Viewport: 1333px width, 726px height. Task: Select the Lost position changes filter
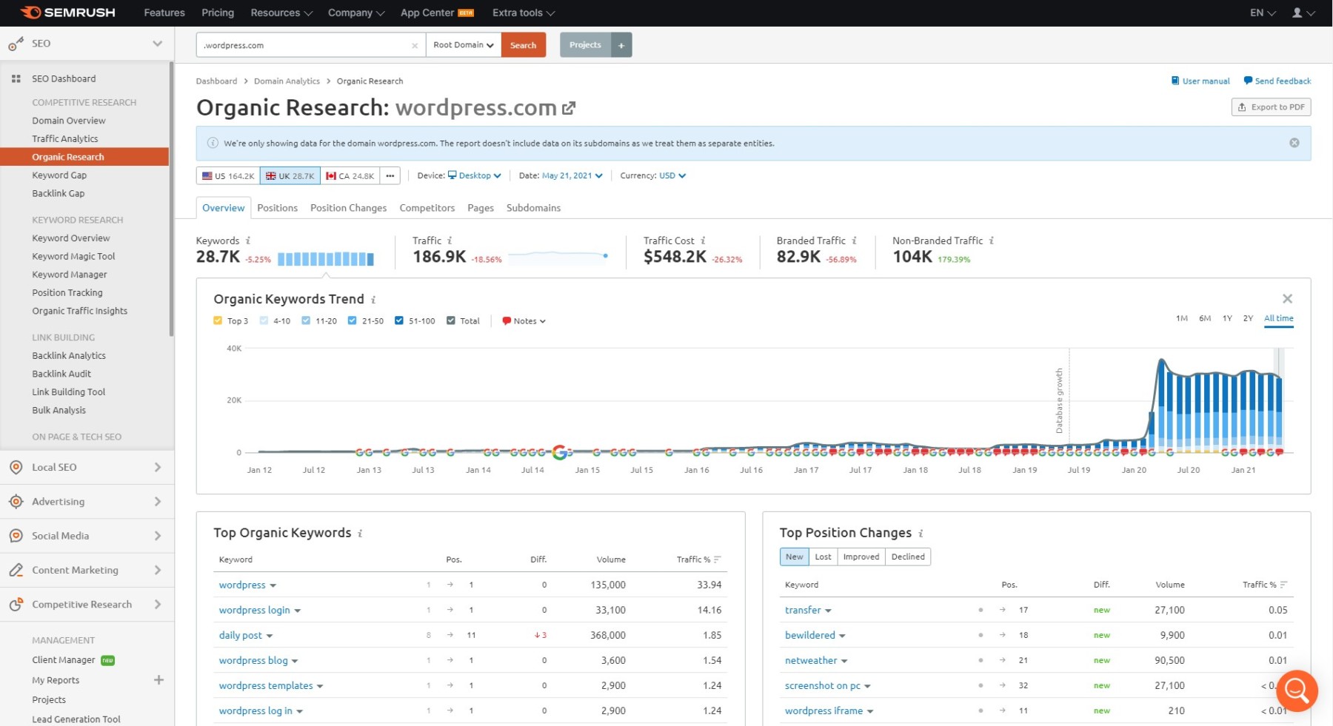(x=823, y=557)
